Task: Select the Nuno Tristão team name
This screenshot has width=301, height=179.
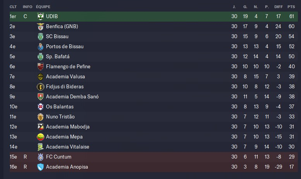Action: (x=60, y=117)
